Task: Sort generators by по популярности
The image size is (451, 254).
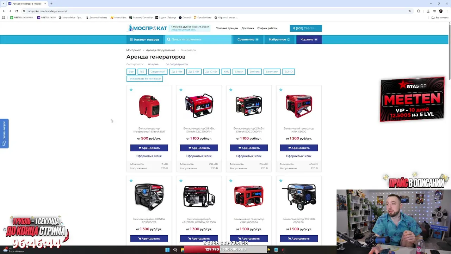Action: tap(177, 64)
